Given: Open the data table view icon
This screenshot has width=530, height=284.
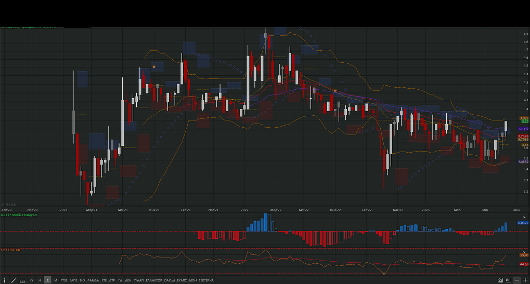Looking at the screenshot, I should pyautogui.click(x=22, y=280).
